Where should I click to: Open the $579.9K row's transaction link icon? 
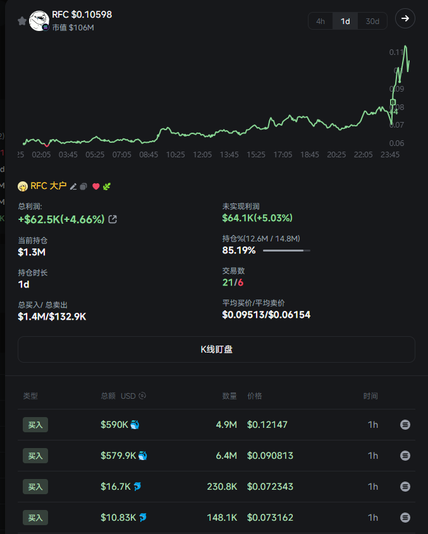coord(405,456)
